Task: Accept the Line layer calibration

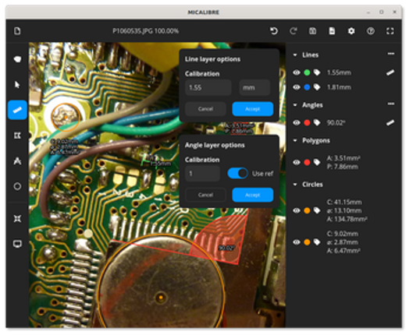Action: click(253, 109)
